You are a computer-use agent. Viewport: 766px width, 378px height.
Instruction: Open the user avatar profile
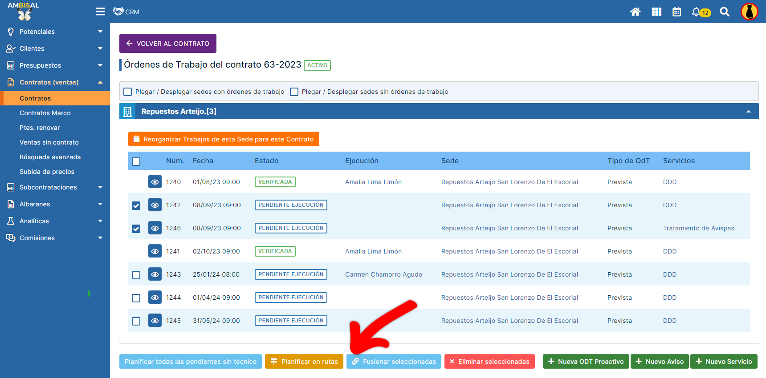coord(749,12)
